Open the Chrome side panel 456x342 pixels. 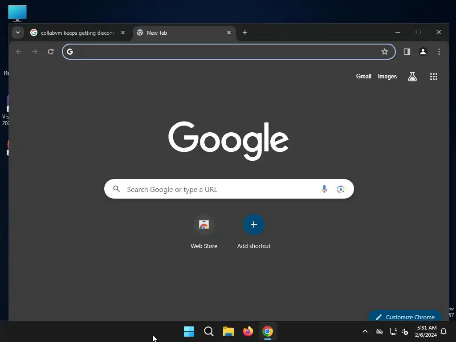coord(407,52)
